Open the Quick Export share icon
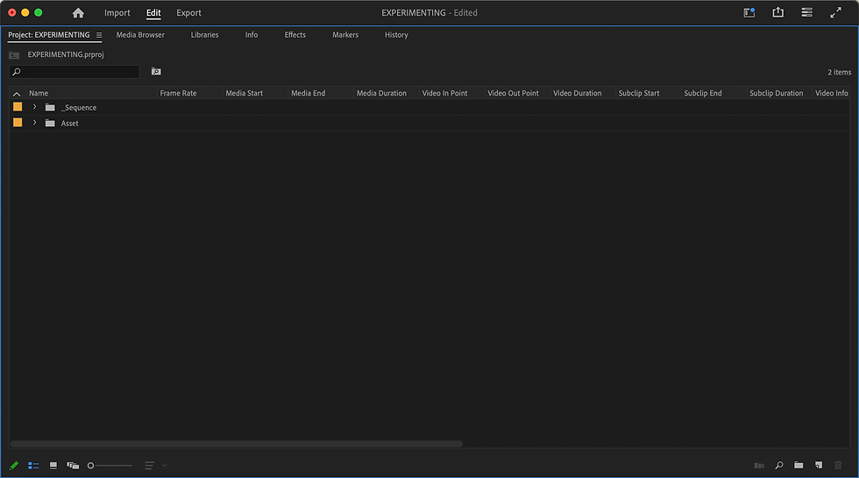The image size is (859, 478). [778, 12]
